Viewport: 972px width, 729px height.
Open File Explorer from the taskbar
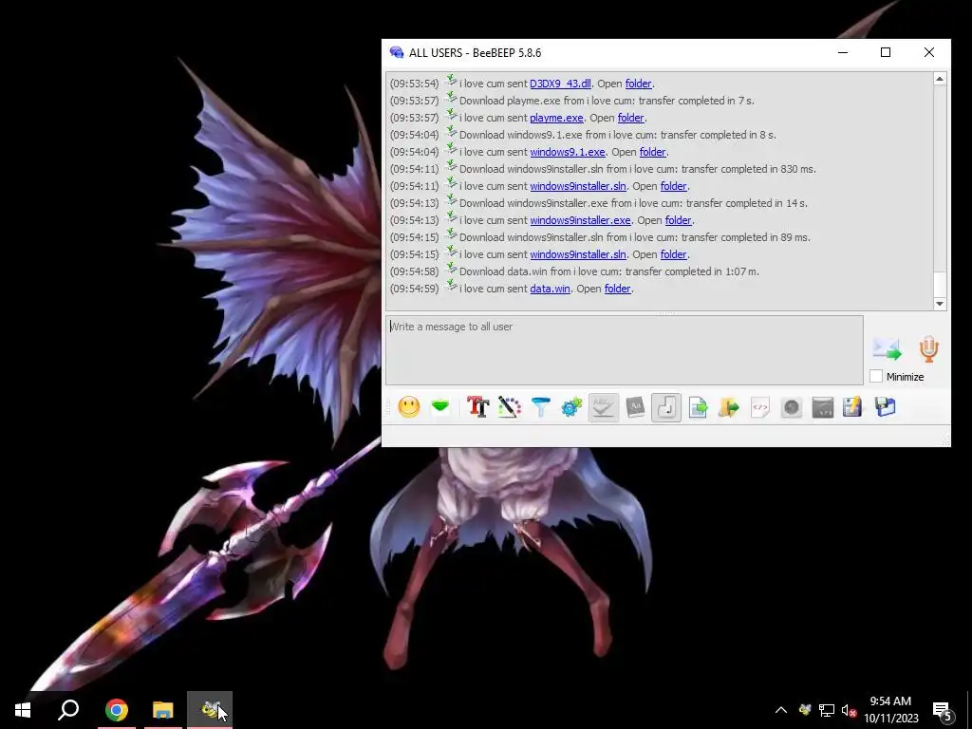[x=163, y=710]
